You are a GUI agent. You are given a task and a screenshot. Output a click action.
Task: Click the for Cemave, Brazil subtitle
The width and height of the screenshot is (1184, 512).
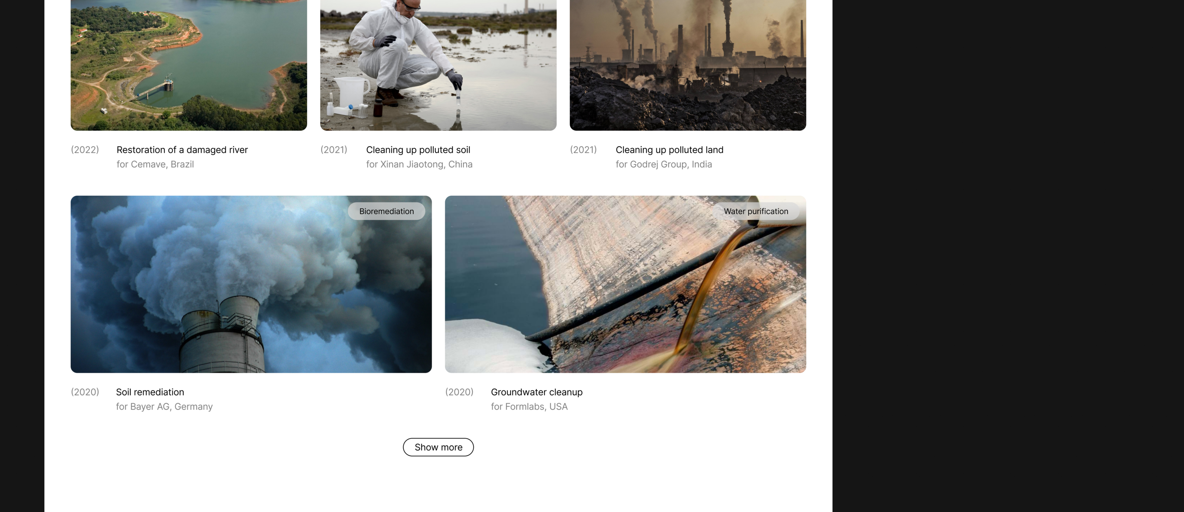(155, 164)
